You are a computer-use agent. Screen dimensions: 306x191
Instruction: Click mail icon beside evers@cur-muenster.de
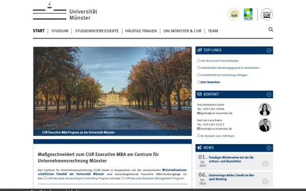point(199,129)
